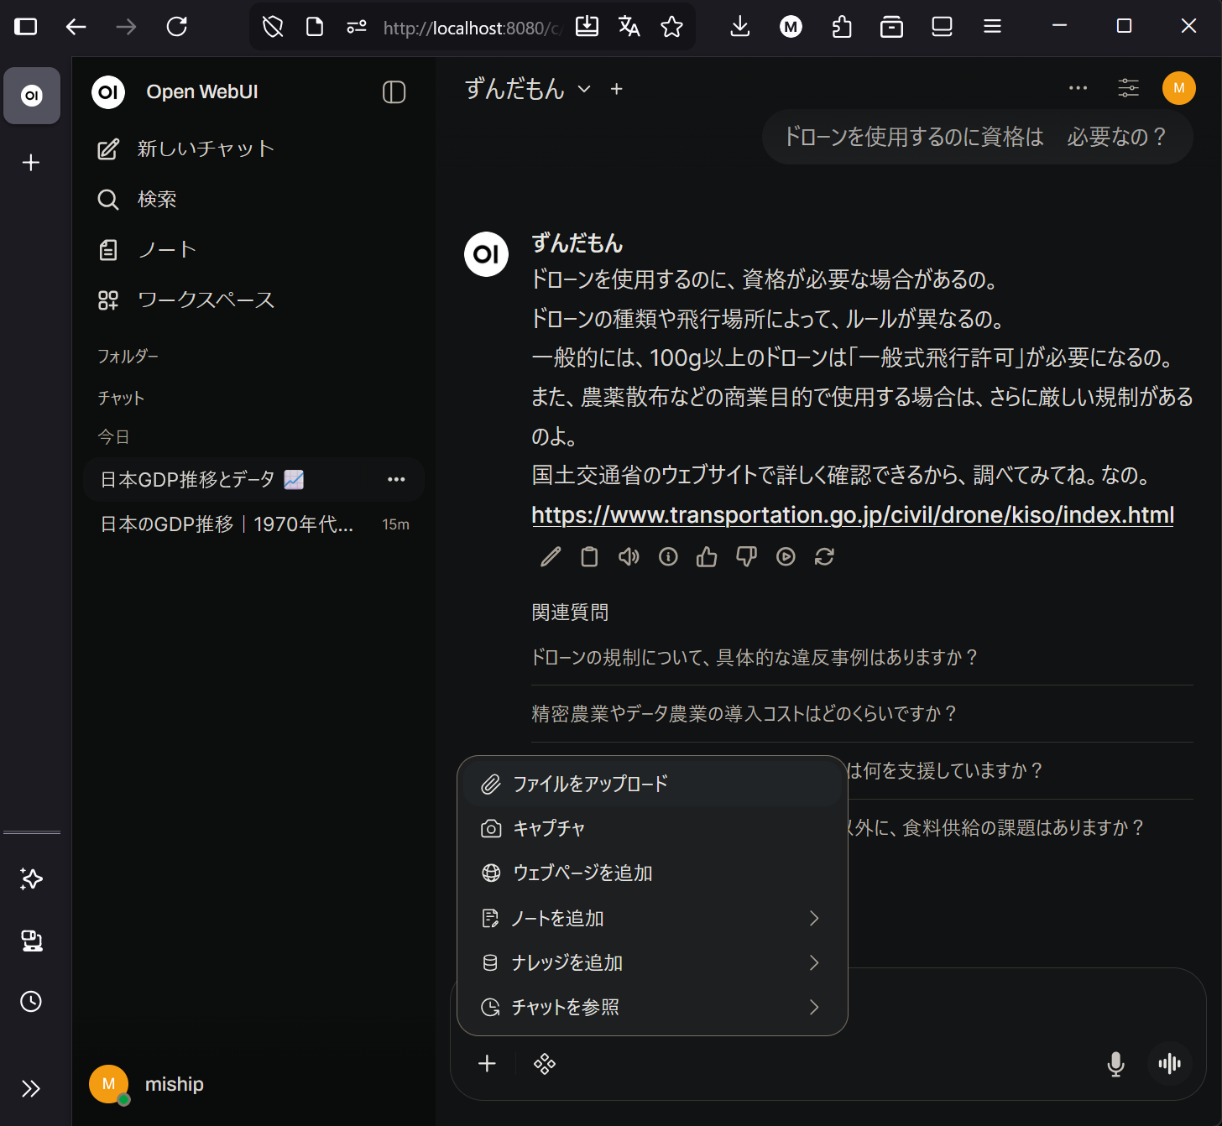Click the thumbs up icon on response

click(x=707, y=557)
